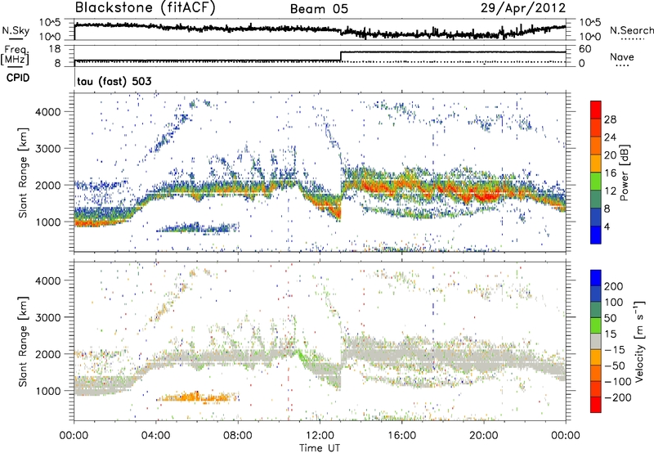Click the 'Velocity [m s⁻¹]' colorbar label
The image size is (654, 453).
point(639,341)
